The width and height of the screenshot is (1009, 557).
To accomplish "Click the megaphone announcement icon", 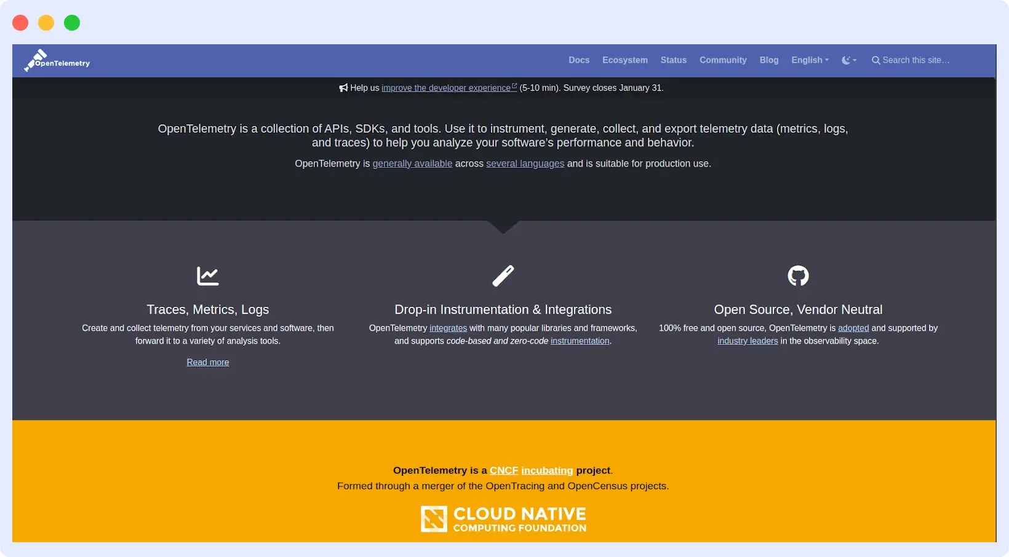I will tap(343, 88).
